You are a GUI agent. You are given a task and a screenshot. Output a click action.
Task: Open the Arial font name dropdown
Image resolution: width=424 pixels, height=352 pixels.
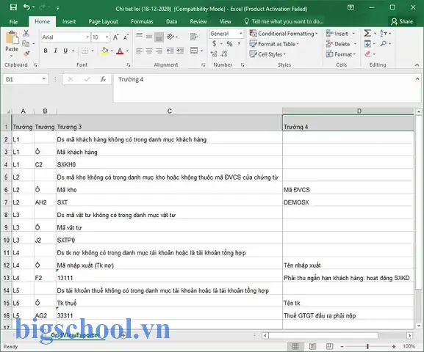pos(87,37)
